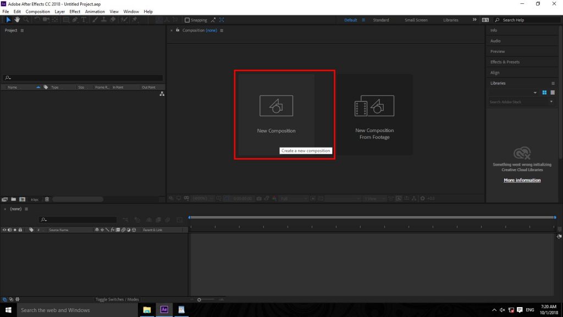Select the Selection arrow tool
The image size is (563, 317).
coord(8,20)
